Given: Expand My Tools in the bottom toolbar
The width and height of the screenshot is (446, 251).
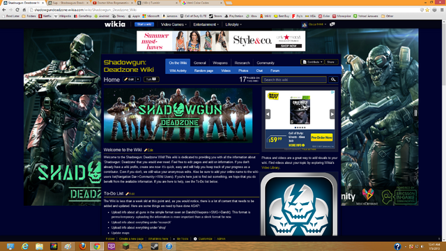Looking at the screenshot, I should click(x=180, y=238).
